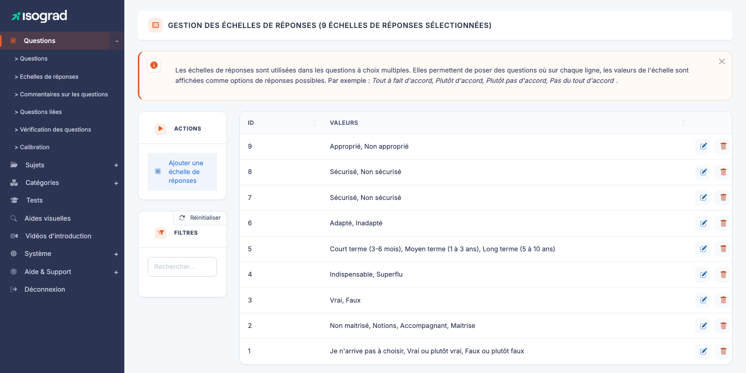Click the 'Adapté, Inadapté' value cell
This screenshot has width=746, height=373.
(356, 223)
